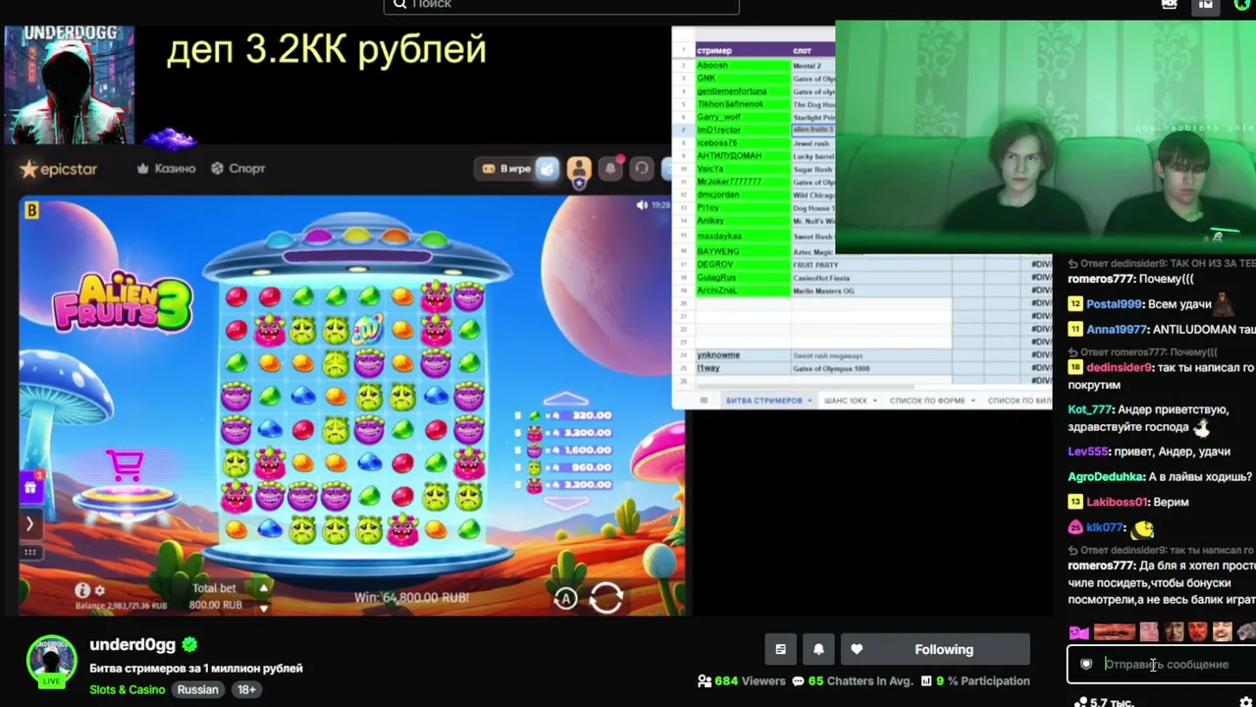Click the channel points shield icon in chat
The width and height of the screenshot is (1256, 707).
pyautogui.click(x=1085, y=664)
